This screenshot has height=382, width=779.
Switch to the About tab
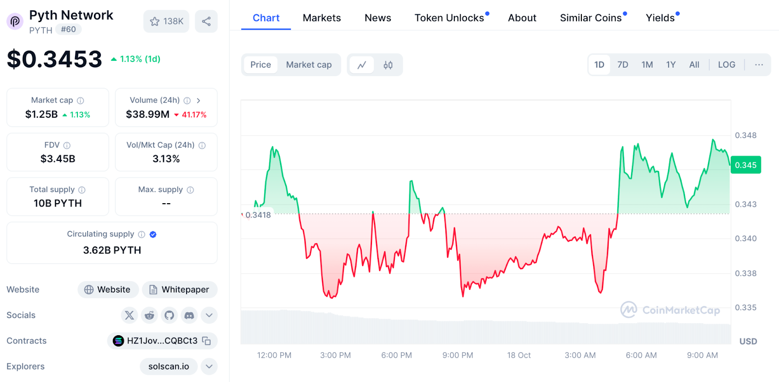click(522, 18)
